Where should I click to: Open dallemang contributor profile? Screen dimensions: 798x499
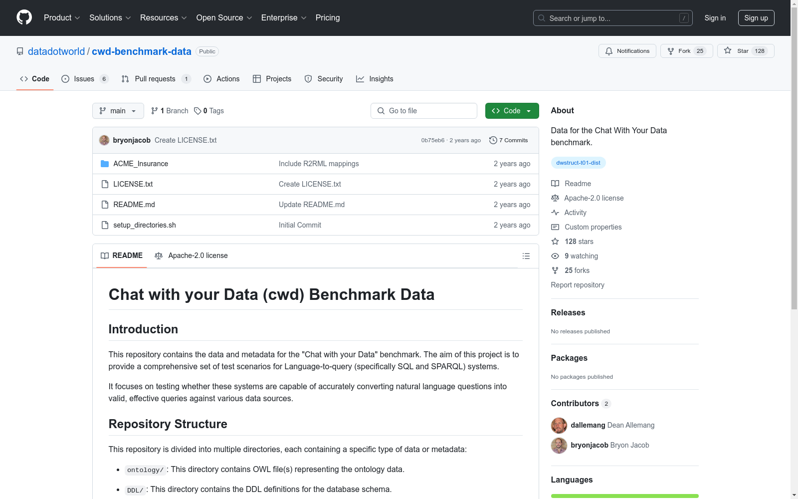pos(589,425)
